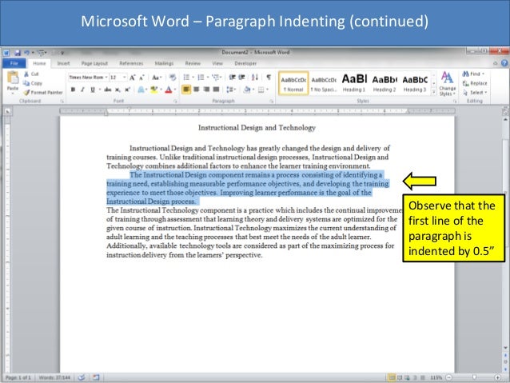Click the zoom slider handle

point(474,377)
